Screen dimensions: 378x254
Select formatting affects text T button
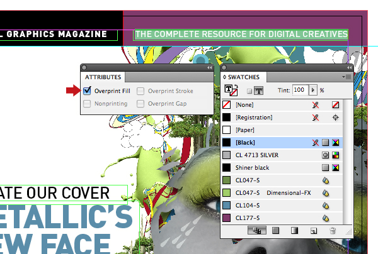pyautogui.click(x=259, y=91)
